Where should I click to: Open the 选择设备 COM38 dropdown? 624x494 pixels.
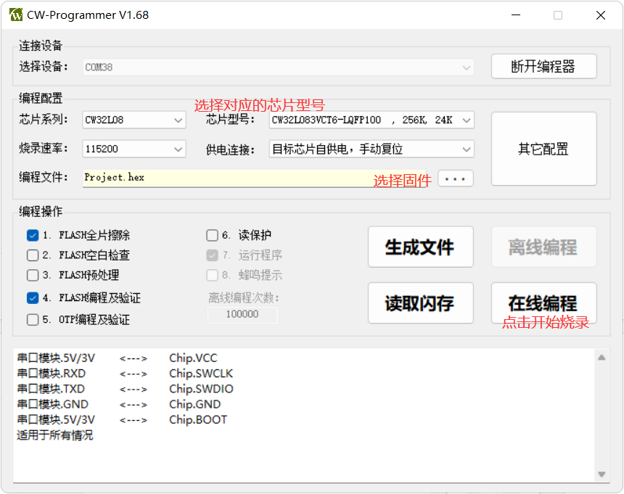[467, 67]
